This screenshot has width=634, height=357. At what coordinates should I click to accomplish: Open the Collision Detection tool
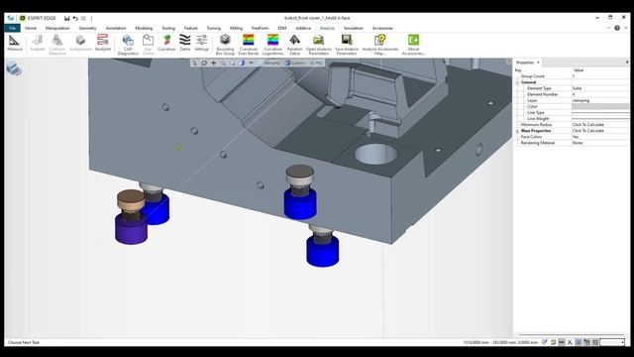coord(57,44)
